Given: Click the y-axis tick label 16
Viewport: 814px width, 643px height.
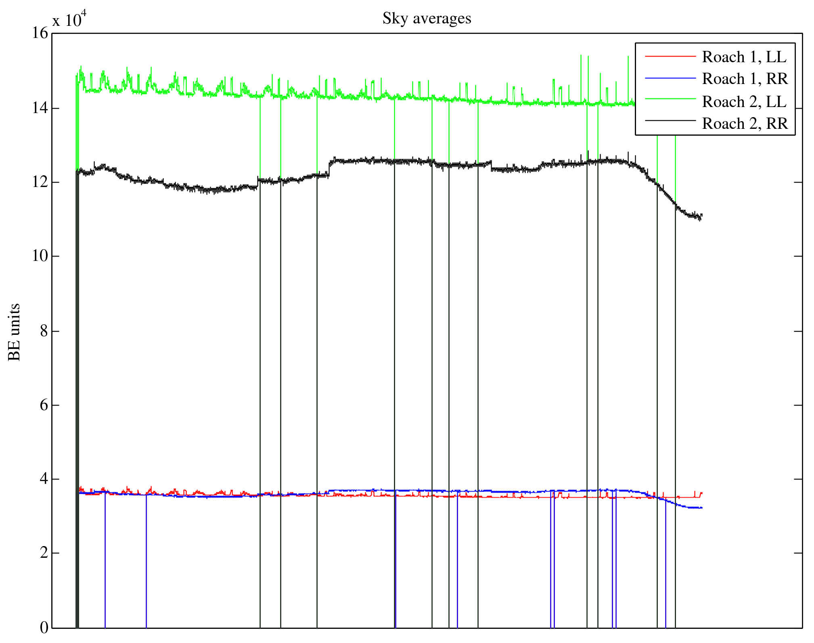Looking at the screenshot, I should click(x=40, y=33).
